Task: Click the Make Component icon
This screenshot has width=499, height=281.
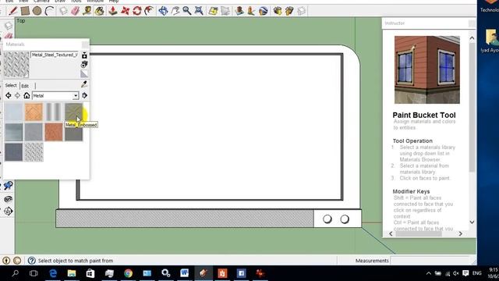Action: tap(63, 11)
